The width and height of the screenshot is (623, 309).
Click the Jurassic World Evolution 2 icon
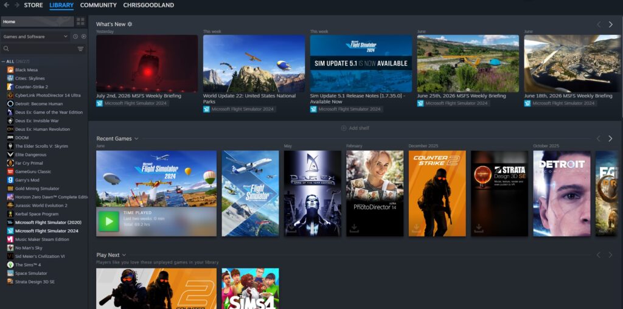(10, 206)
